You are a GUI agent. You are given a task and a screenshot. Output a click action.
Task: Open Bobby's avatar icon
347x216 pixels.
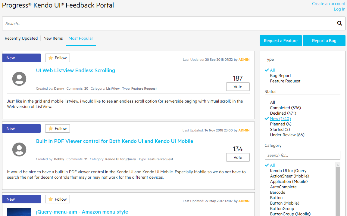coord(19,150)
